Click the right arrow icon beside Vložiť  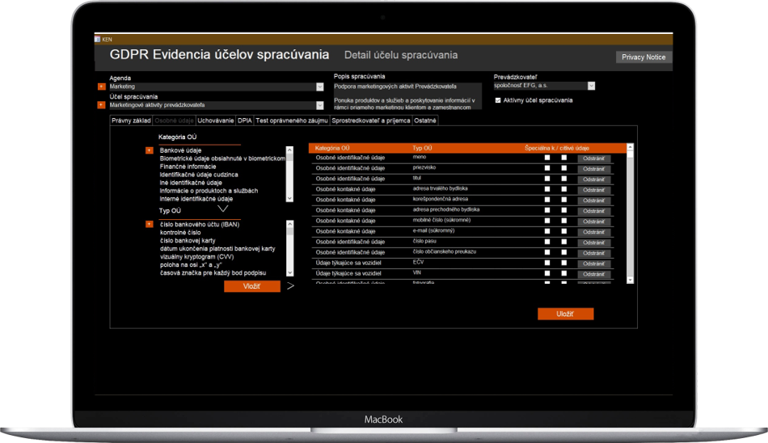pos(291,286)
